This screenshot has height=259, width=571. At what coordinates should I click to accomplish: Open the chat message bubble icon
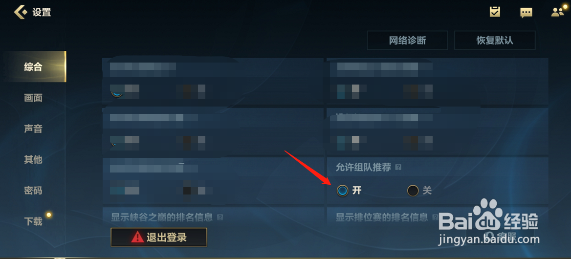point(526,12)
